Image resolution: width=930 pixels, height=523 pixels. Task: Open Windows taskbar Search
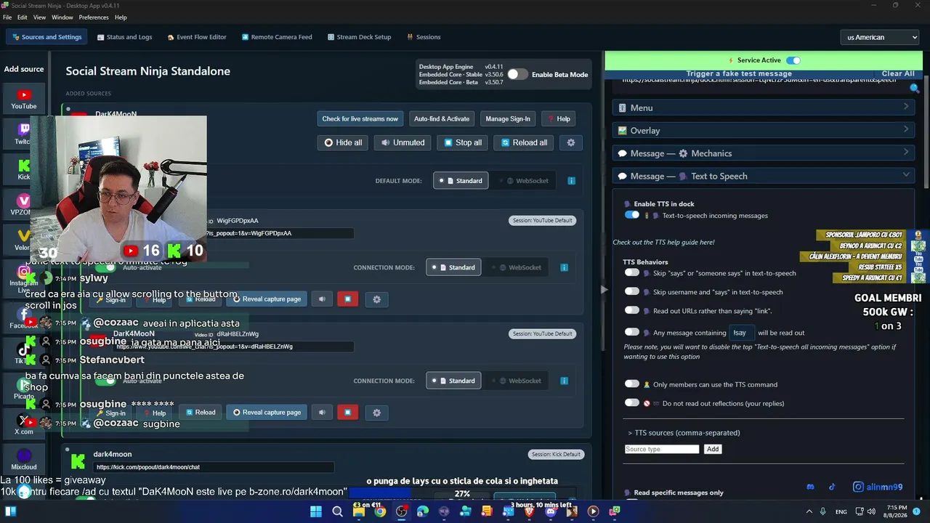pos(337,511)
